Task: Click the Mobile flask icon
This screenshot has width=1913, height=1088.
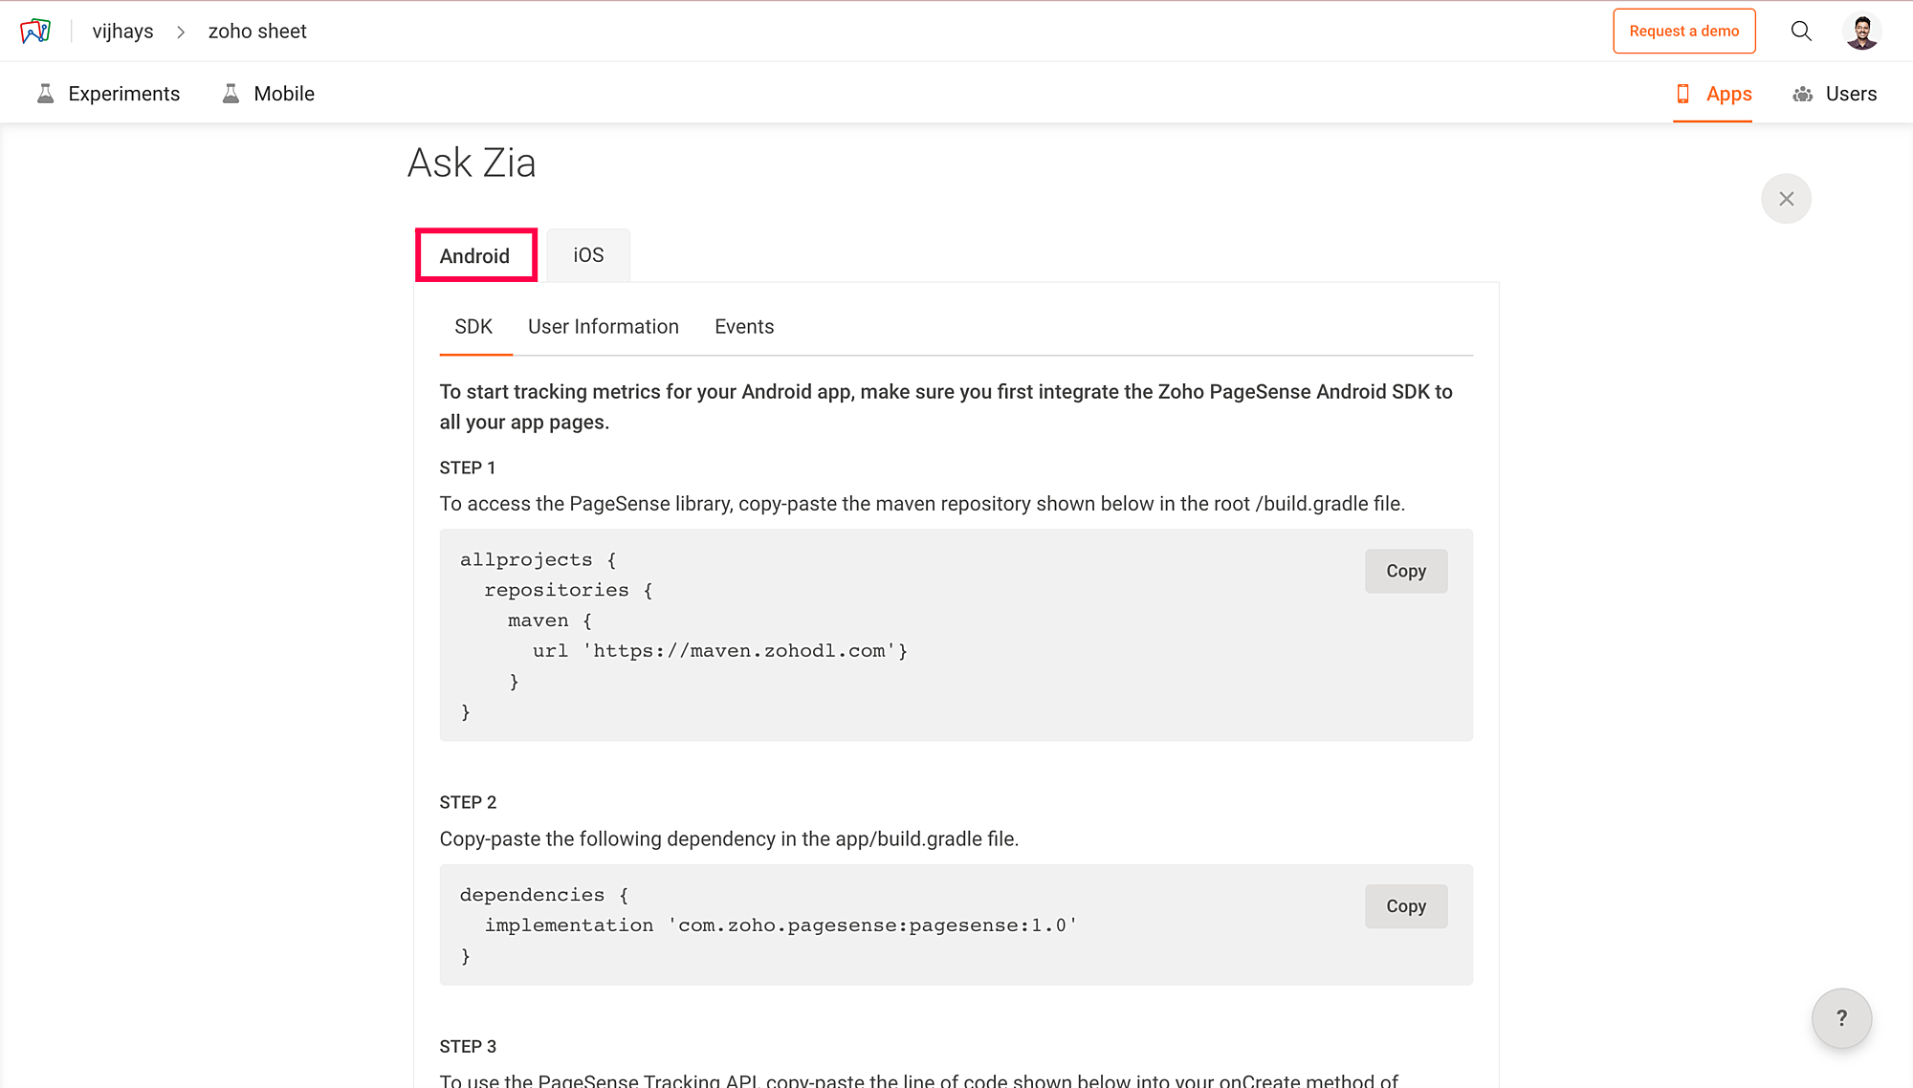Action: click(231, 94)
